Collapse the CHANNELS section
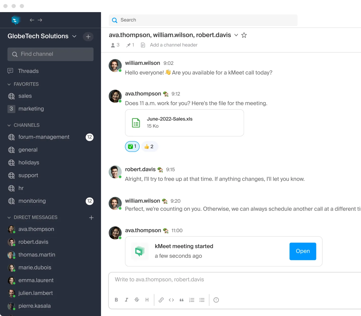Screen dimensions: 361x316 click(x=9, y=125)
